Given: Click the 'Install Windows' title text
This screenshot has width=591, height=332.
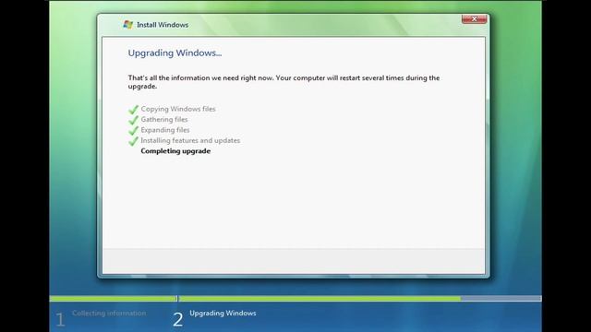Looking at the screenshot, I should coord(163,25).
